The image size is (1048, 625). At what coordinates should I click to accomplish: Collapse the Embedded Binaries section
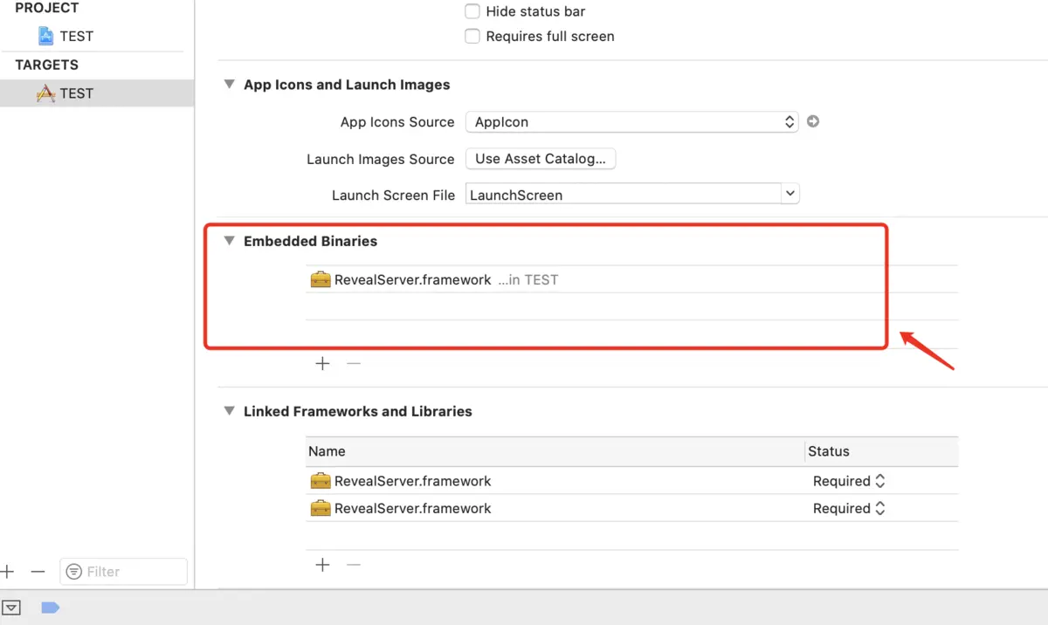click(x=229, y=241)
